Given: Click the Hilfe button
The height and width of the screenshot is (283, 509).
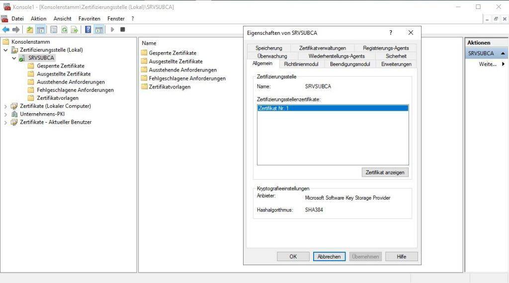Looking at the screenshot, I should [402, 256].
